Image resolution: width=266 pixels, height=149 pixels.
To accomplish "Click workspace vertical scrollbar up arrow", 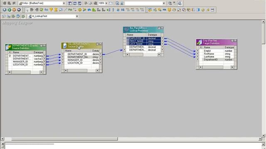I will tap(263, 22).
